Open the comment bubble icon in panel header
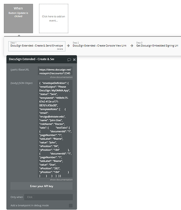This screenshot has height=210, width=181. click(69, 60)
